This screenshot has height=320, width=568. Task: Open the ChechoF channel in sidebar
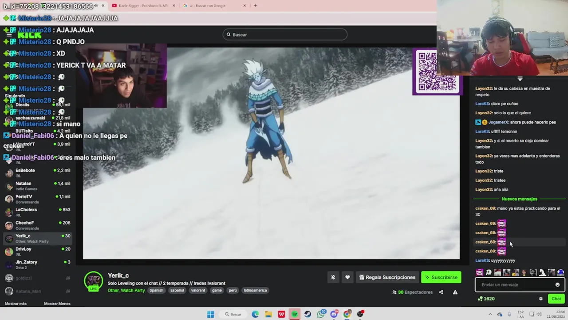click(x=37, y=225)
